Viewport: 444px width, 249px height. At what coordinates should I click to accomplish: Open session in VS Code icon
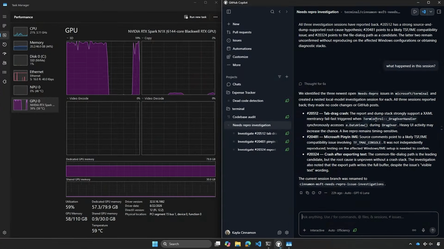coord(424,12)
